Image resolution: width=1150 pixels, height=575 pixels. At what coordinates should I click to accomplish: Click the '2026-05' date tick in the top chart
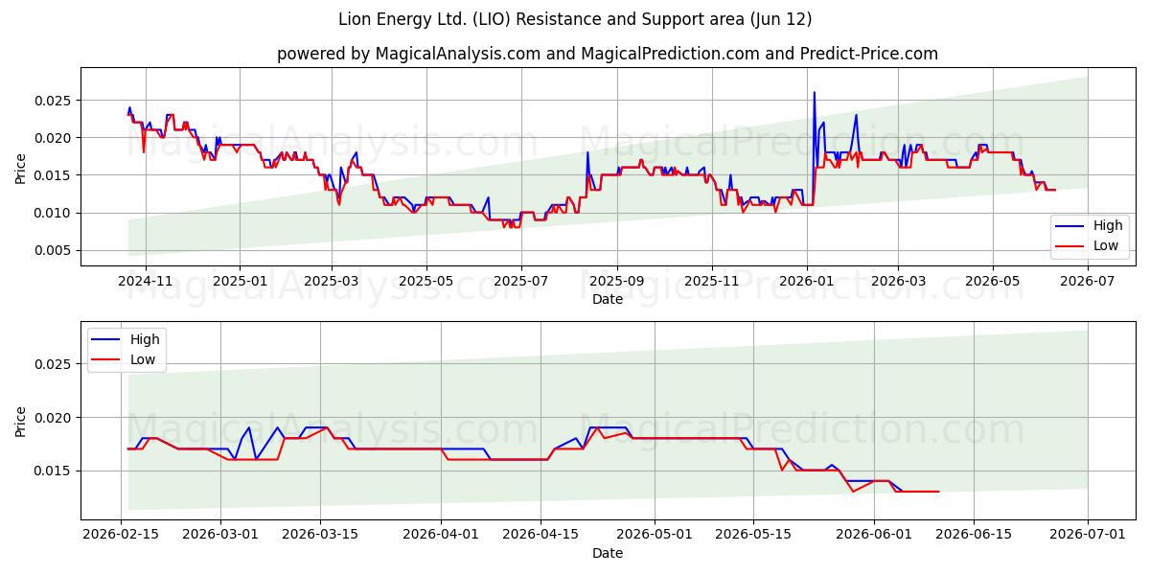tap(992, 281)
